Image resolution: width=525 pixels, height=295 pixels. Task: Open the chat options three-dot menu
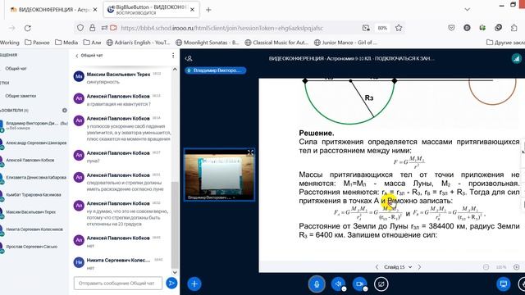[x=173, y=55]
